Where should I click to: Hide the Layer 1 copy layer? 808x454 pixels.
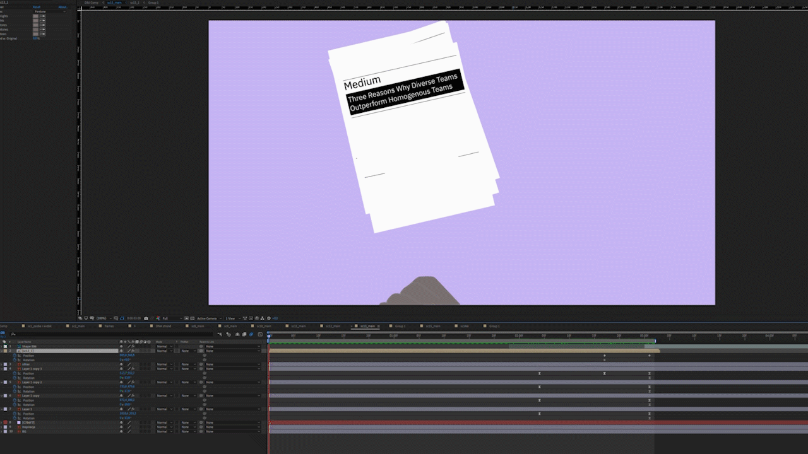click(x=121, y=395)
